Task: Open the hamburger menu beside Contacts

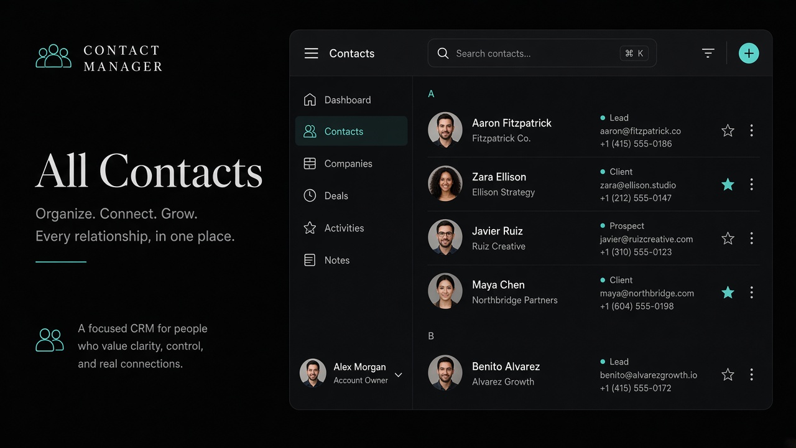Action: coord(311,54)
